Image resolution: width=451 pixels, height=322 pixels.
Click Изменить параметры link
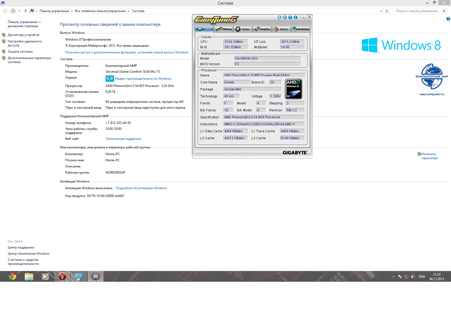(430, 156)
